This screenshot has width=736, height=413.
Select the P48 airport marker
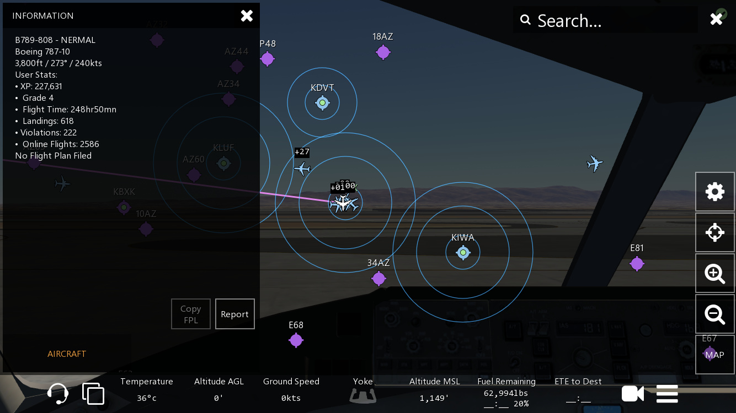tap(267, 58)
